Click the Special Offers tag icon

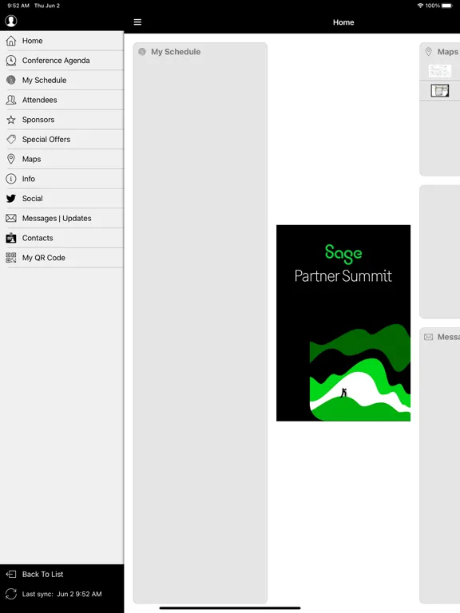click(x=11, y=139)
